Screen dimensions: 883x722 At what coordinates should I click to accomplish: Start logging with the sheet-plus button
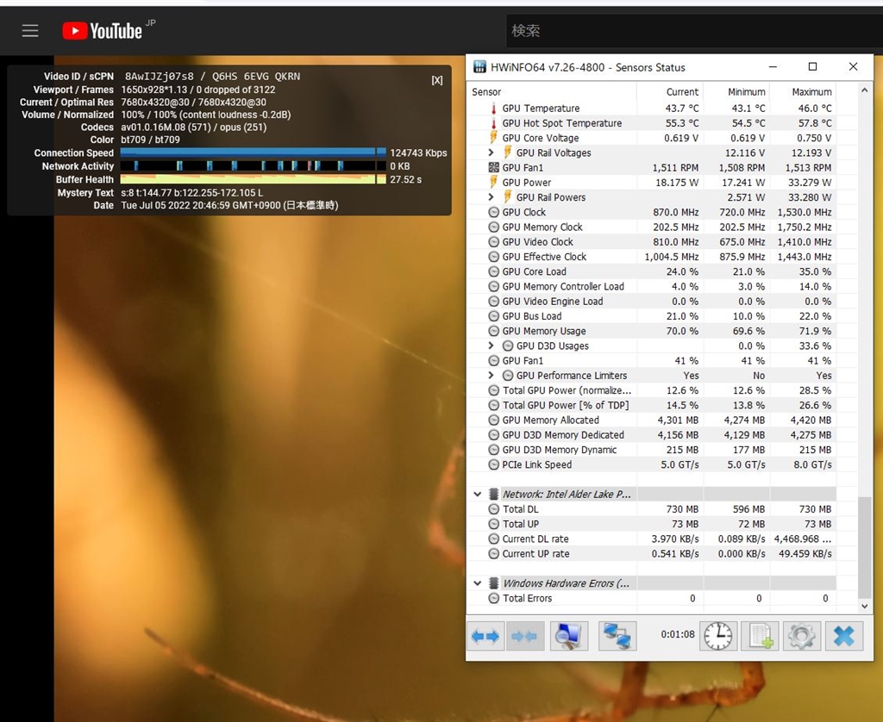click(x=761, y=636)
